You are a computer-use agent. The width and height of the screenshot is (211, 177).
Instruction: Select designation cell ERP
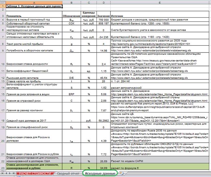[x=71, y=93]
